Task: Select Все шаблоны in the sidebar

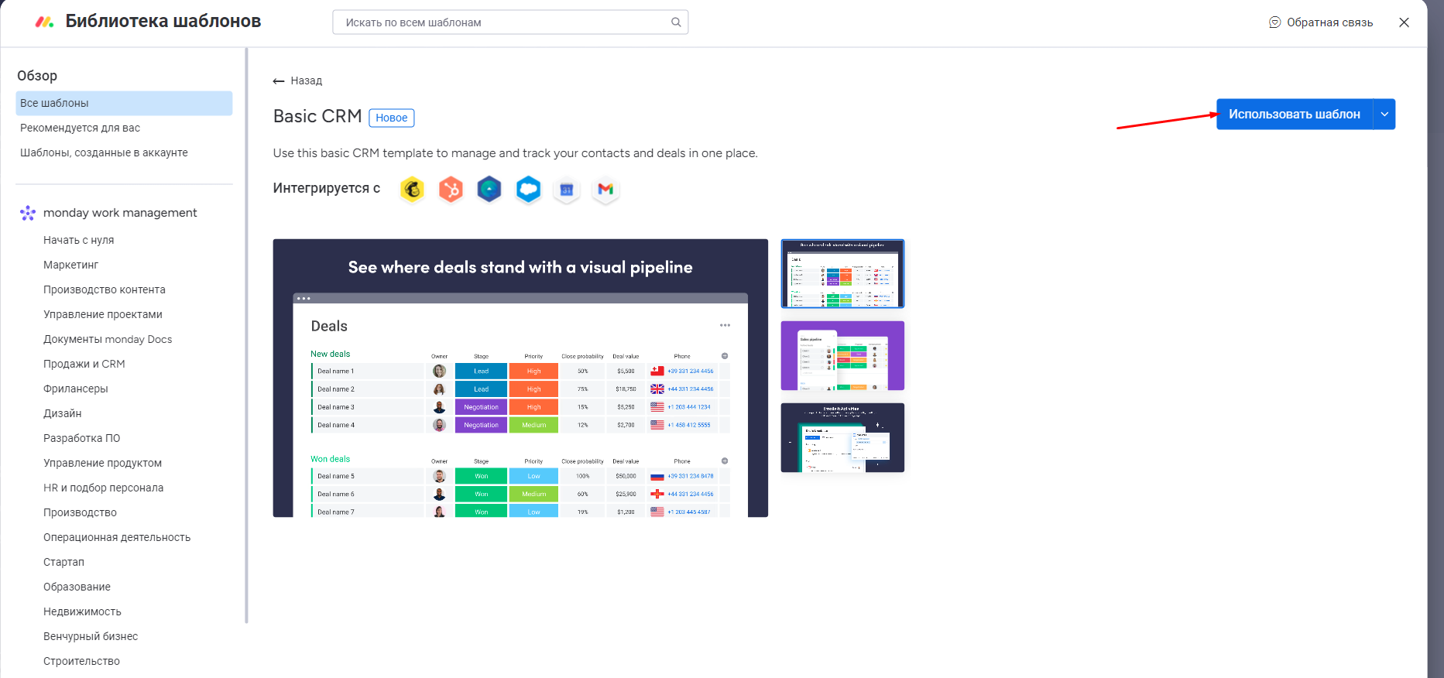Action: pos(124,103)
